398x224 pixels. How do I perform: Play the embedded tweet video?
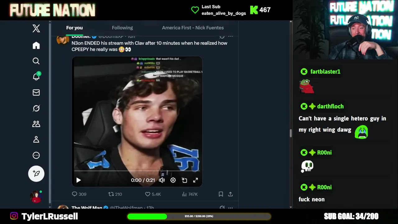(78, 180)
